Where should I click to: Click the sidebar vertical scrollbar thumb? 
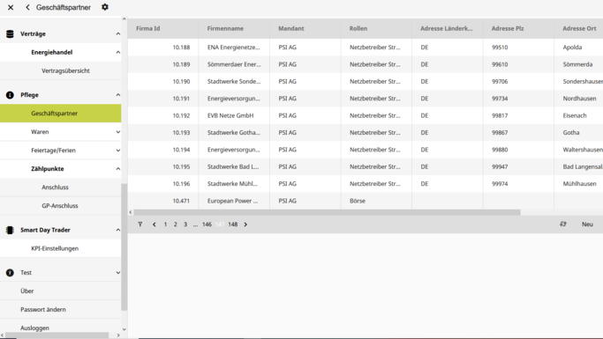(124, 247)
